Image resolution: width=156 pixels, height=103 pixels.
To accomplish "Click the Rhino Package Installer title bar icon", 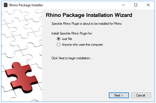I will tap(5, 5).
